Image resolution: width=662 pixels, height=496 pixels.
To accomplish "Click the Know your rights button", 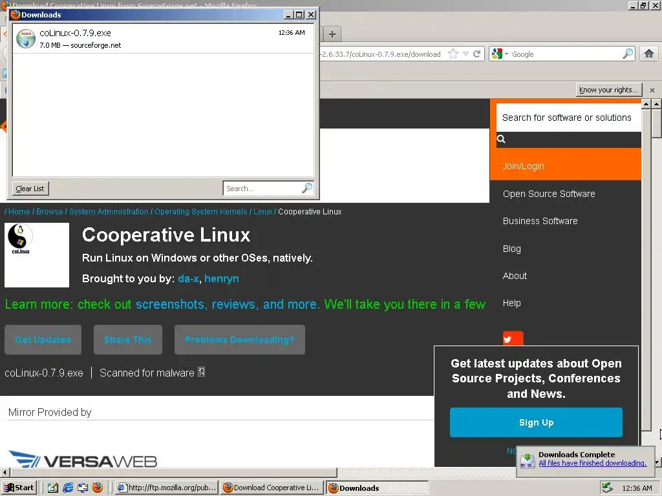I will click(x=608, y=90).
